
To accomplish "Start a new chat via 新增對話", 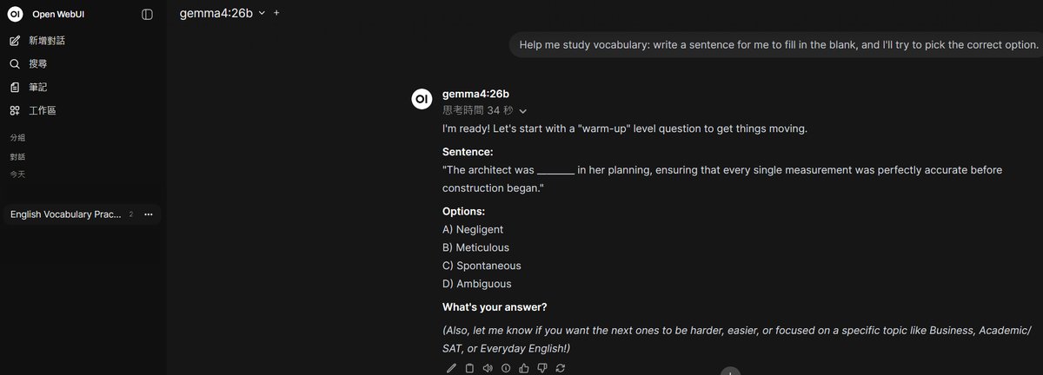I will coord(45,41).
